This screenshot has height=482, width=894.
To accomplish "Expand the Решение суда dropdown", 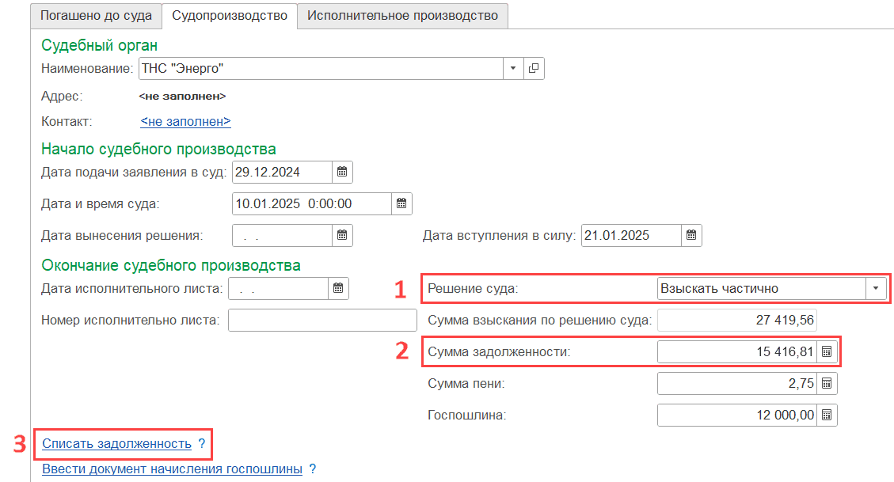I will coord(876,289).
